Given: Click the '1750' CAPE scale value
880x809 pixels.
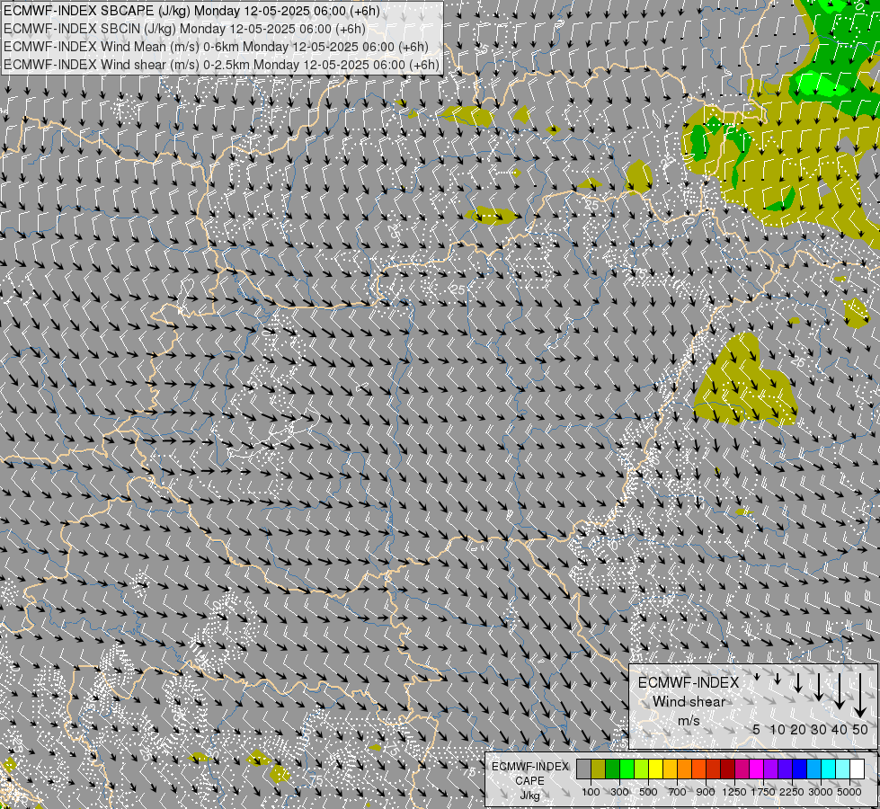Looking at the screenshot, I should click(763, 792).
